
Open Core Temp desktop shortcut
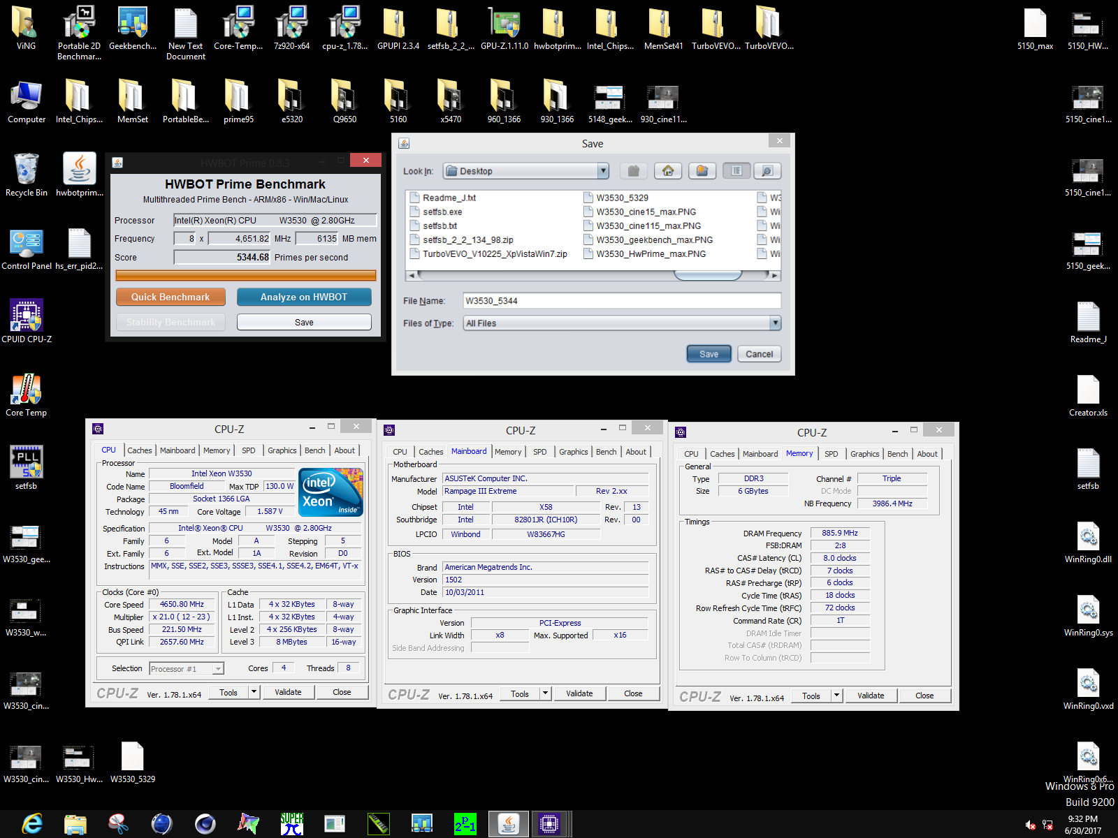coord(27,395)
